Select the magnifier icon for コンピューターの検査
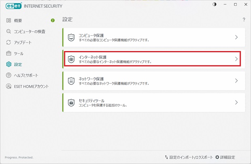The width and height of the screenshot is (251, 164). [x=9, y=32]
